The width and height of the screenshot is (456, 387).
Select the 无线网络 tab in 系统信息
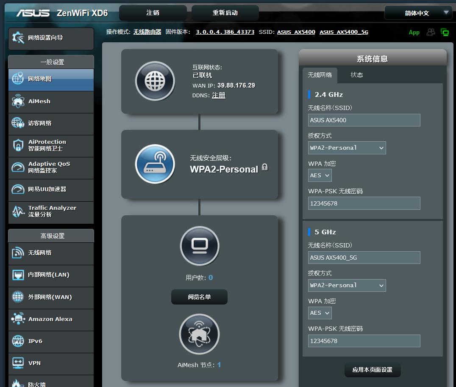click(320, 75)
